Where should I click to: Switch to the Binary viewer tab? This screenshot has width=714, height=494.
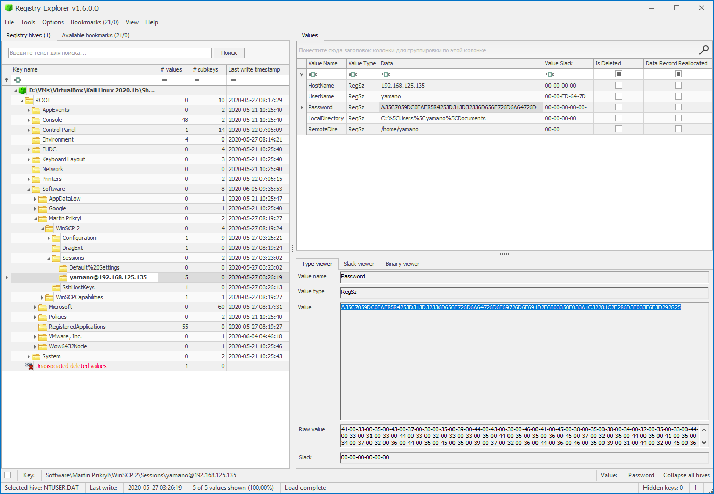click(x=402, y=264)
